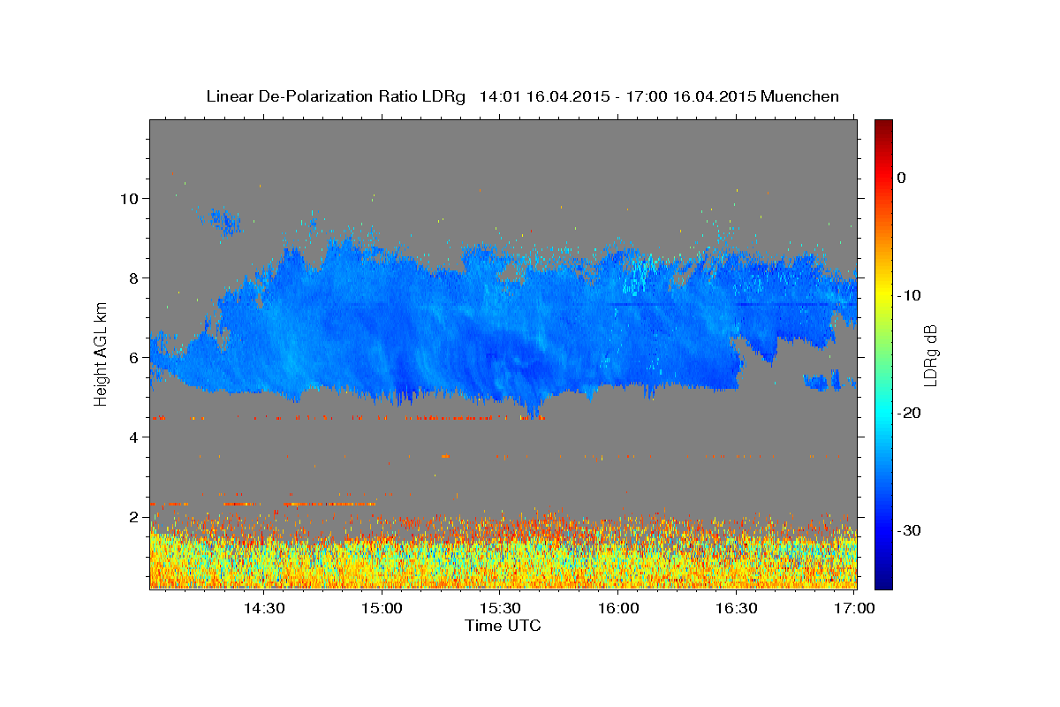Click the 'LDRg dB' colorbar label
This screenshot has height=707, width=1060.
[x=930, y=355]
